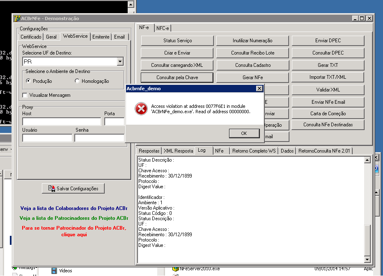The image size is (383, 276).
Task: Open Retorno Completo WS tab
Action: point(254,151)
